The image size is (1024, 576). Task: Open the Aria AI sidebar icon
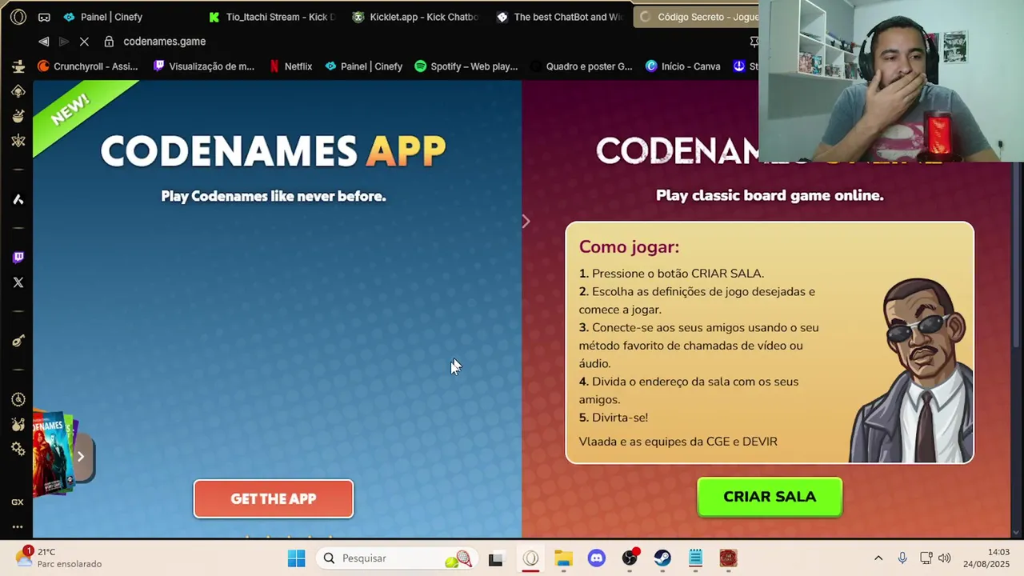pyautogui.click(x=18, y=199)
